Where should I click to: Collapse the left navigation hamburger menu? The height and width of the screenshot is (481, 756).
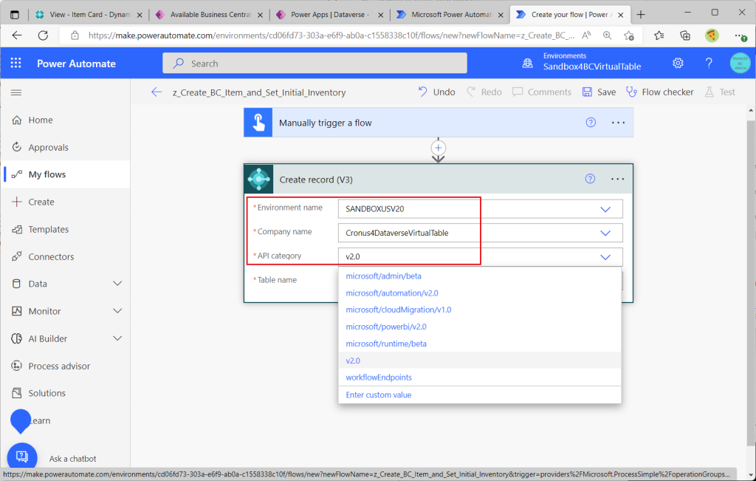(16, 92)
